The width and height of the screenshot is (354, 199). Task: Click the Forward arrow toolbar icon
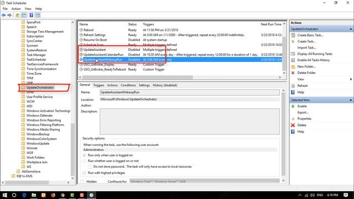(x=9, y=15)
